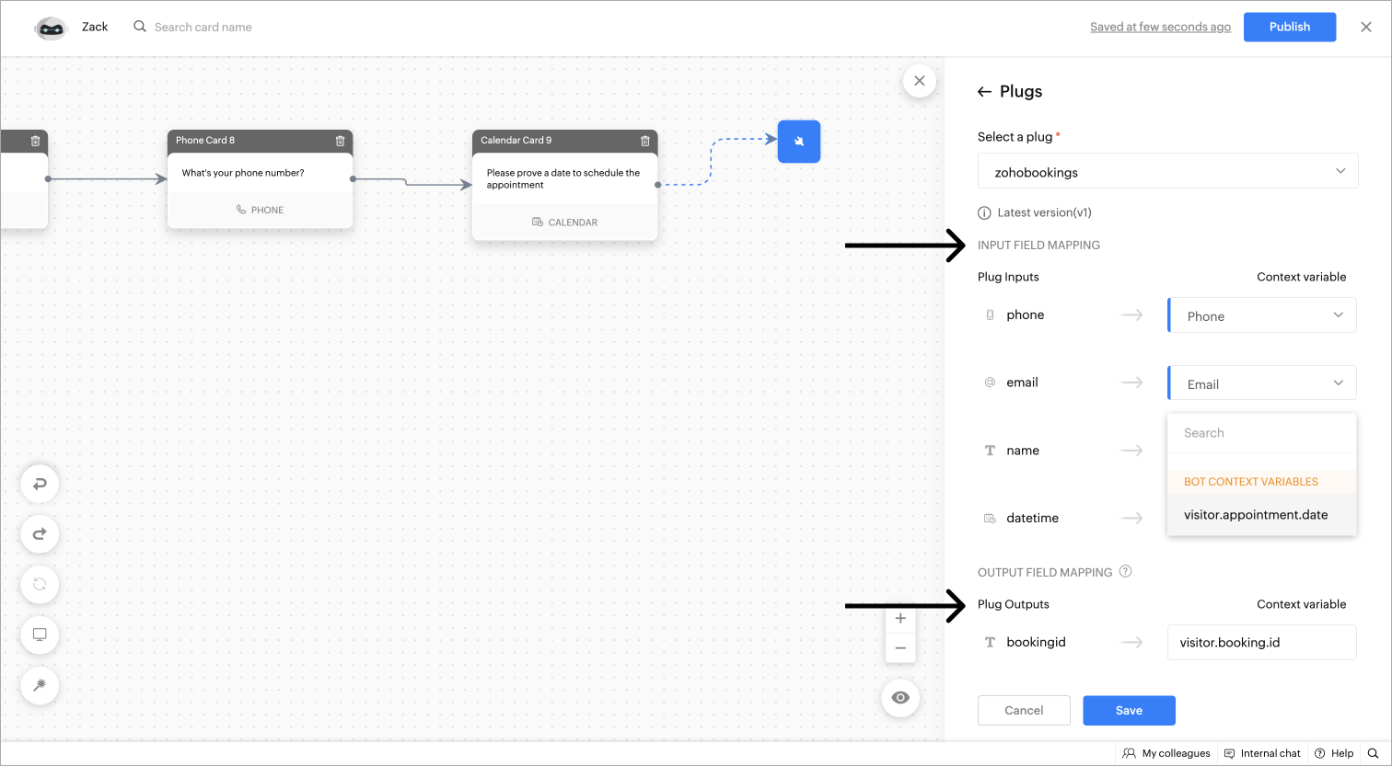Delete Phone Card 8 with trash icon
The height and width of the screenshot is (766, 1392).
(x=340, y=141)
